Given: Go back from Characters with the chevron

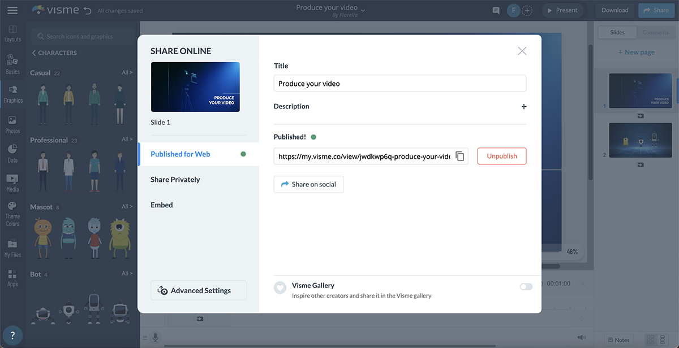Looking at the screenshot, I should (x=34, y=53).
